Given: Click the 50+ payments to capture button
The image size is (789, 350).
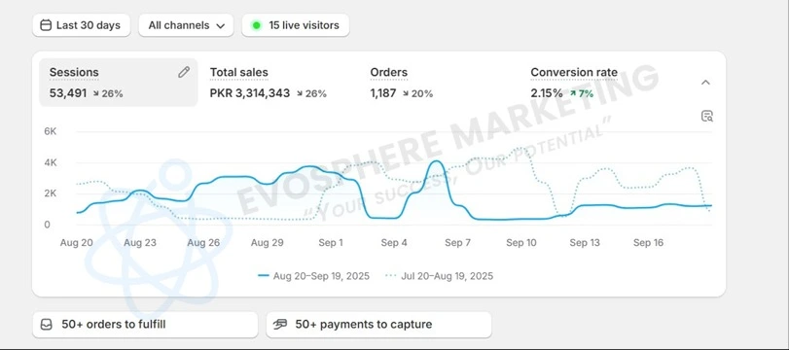Looking at the screenshot, I should [378, 325].
